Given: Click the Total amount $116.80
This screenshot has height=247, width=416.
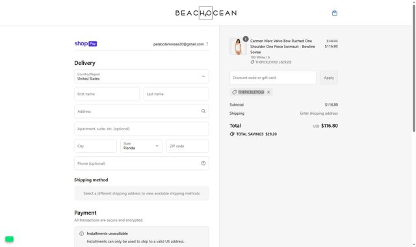Looking at the screenshot, I should tap(330, 126).
